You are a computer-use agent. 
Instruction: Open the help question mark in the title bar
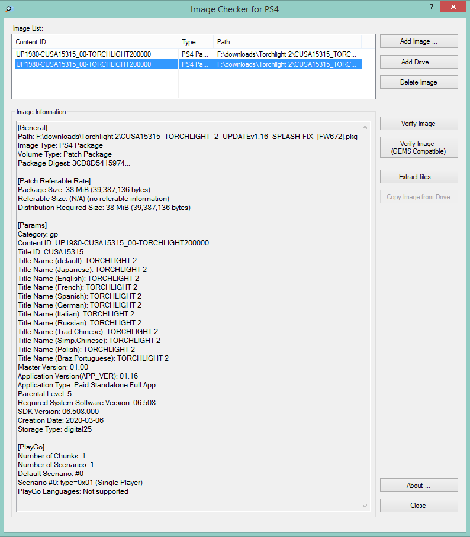(432, 7)
